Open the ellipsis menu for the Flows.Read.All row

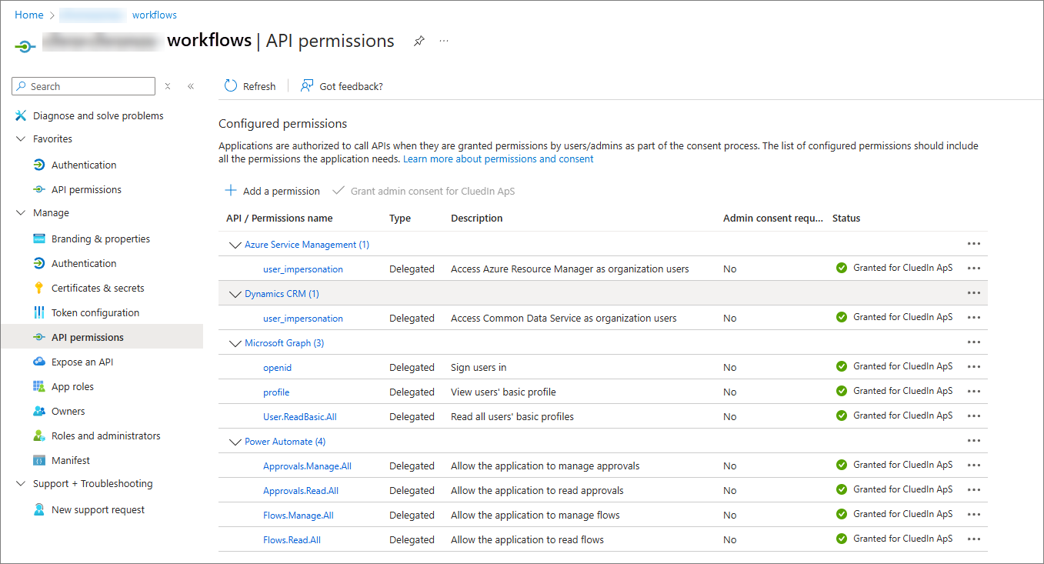974,539
